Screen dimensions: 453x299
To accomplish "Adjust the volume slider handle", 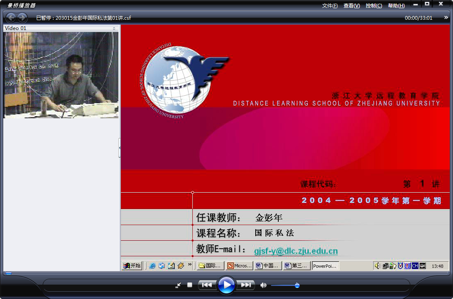I will [x=297, y=285].
